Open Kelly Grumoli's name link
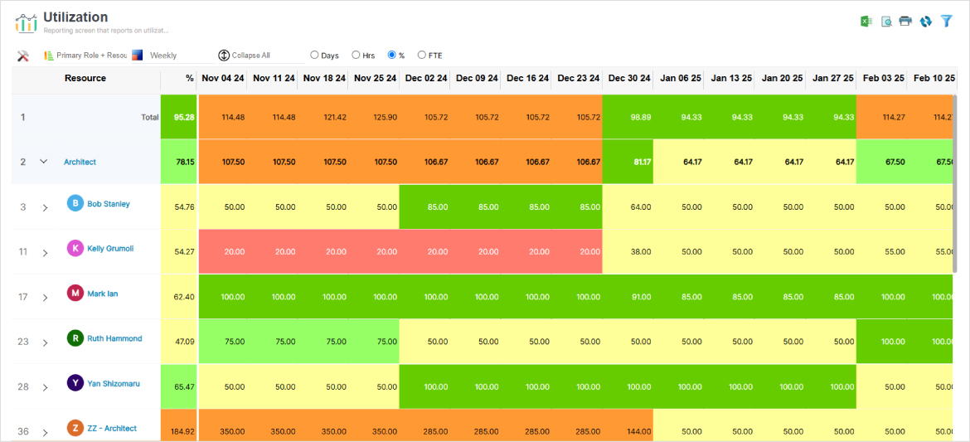Screen dimensions: 970x442 pos(110,248)
